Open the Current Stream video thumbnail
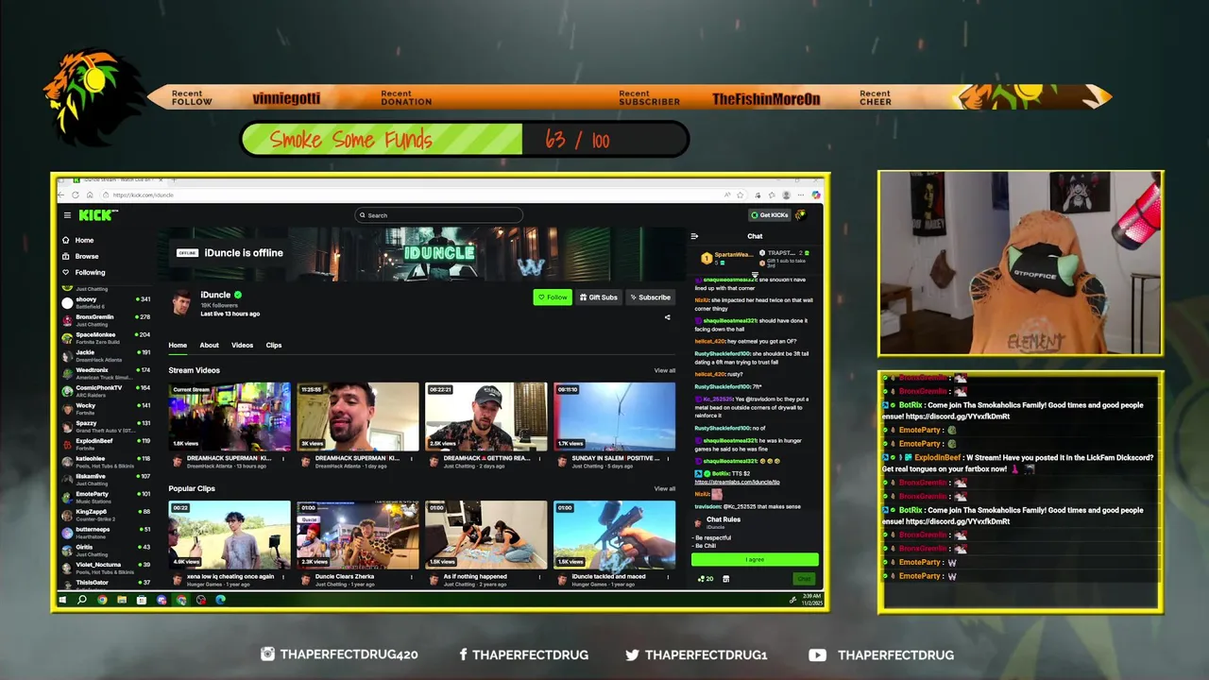Image resolution: width=1209 pixels, height=680 pixels. 230,416
